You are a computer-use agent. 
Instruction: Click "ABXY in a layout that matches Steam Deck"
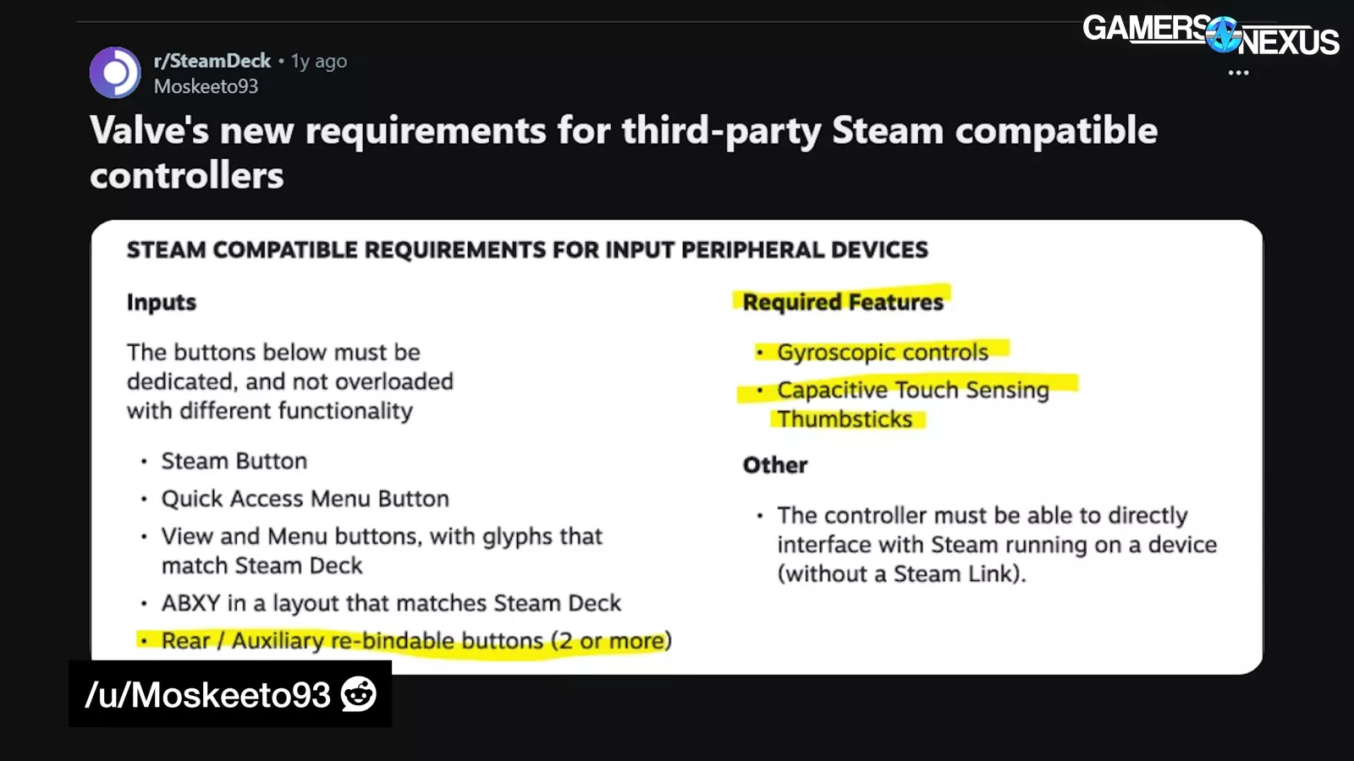pos(391,603)
